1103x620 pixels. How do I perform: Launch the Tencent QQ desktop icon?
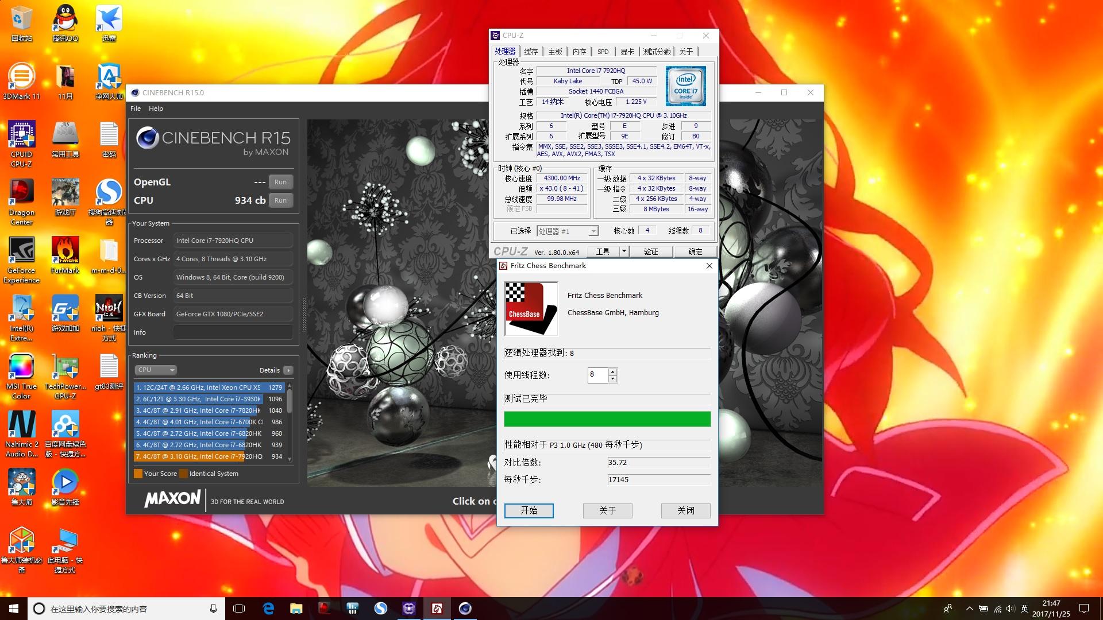65,24
